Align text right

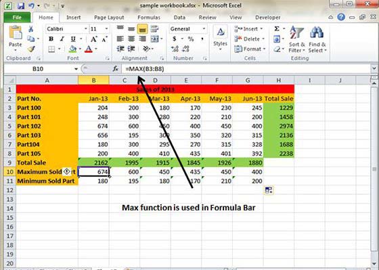pos(142,39)
